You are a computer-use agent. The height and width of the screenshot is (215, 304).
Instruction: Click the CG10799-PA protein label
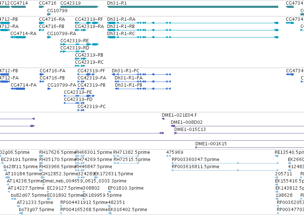click(x=62, y=85)
